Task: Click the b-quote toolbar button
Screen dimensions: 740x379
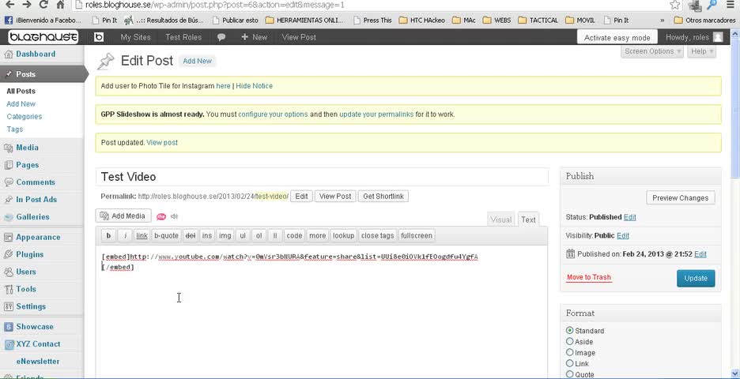Action: [x=166, y=235]
